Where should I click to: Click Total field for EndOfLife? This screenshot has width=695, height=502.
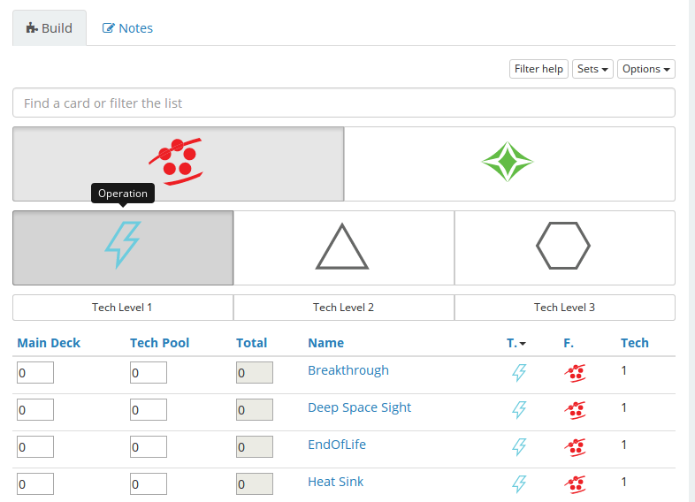255,447
